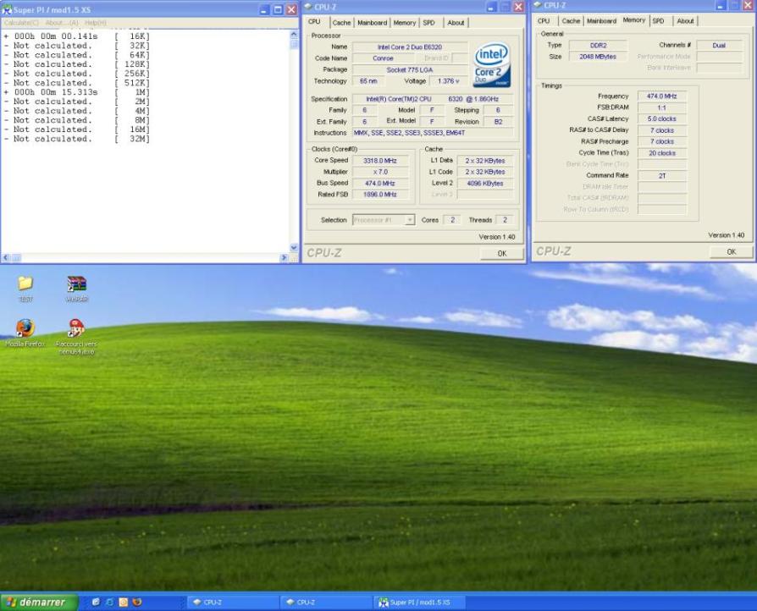Click Super PI horizontal scrollbar left arrow
The width and height of the screenshot is (757, 611).
tap(6, 258)
